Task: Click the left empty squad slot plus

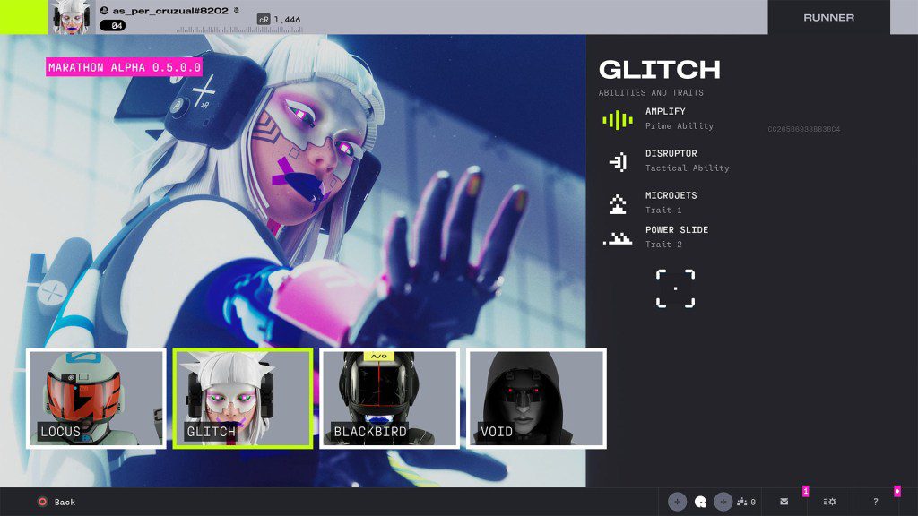Action: click(x=677, y=502)
